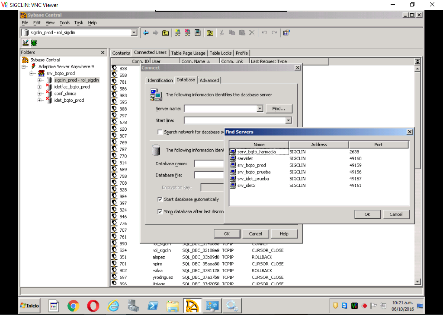Click user icon for connection 838

click(x=114, y=68)
